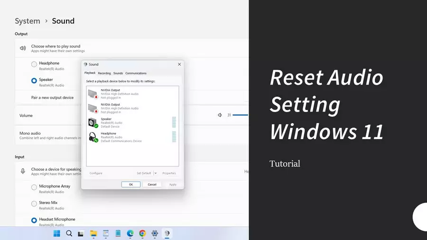
Task: Mute volume using the speaker icon
Action: (220, 115)
